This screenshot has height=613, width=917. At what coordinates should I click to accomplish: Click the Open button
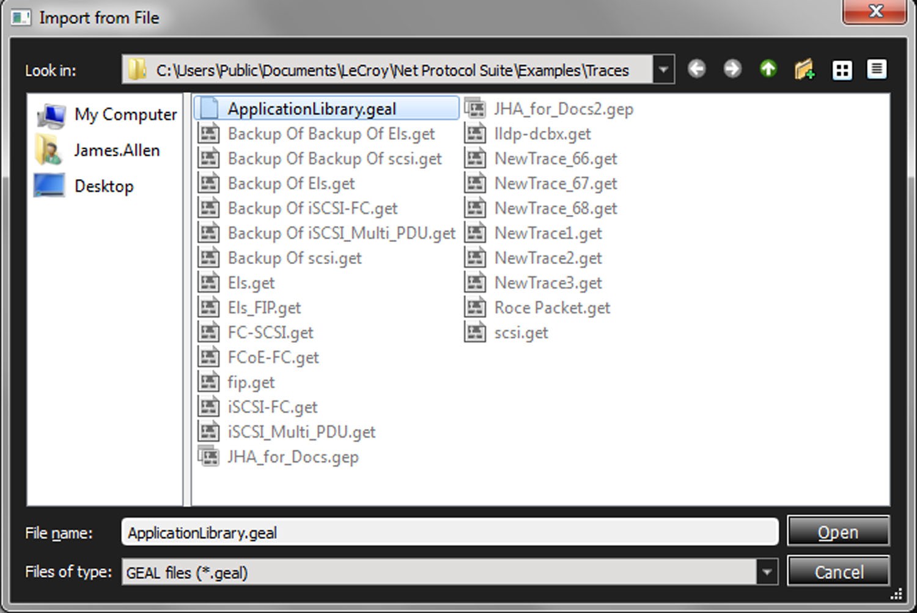838,531
